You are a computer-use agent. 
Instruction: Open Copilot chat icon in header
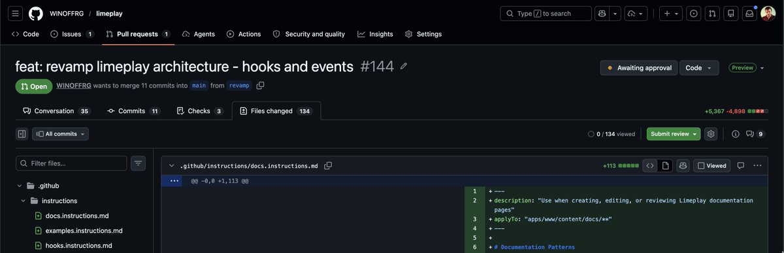pos(602,13)
